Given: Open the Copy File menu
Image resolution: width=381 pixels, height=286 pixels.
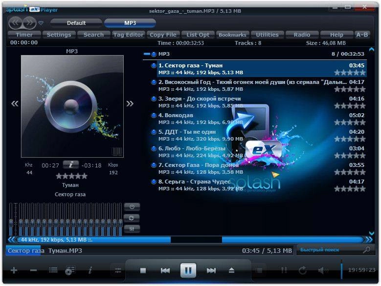Looking at the screenshot, I should point(163,35).
